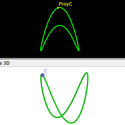Screen dimensions: 125x125
Task: Select the right cusp of the 2D green curve
Action: (x=79, y=50)
